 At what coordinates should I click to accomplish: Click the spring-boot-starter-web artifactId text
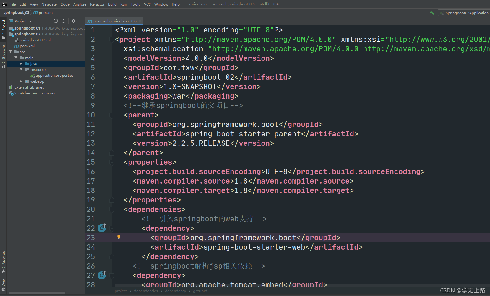254,247
